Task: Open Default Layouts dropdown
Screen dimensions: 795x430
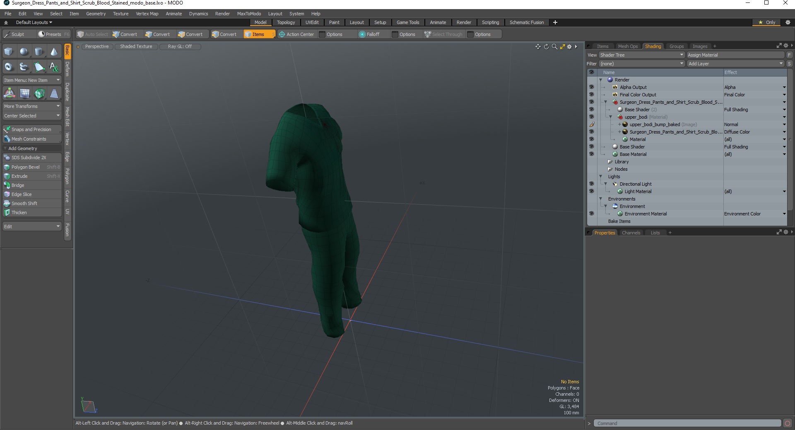Action: [34, 22]
